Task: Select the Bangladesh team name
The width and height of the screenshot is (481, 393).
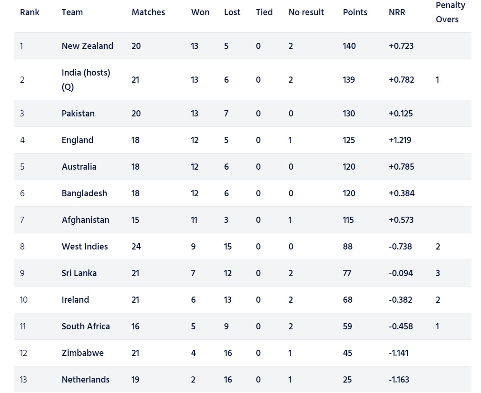Action: point(84,193)
